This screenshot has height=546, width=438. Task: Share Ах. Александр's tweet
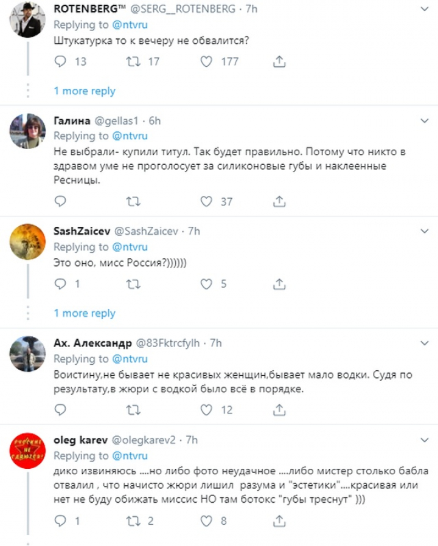coord(279,410)
